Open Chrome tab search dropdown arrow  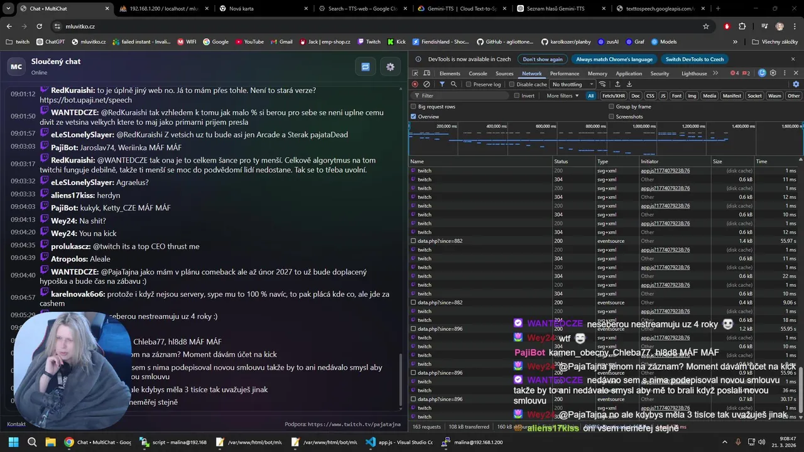tap(9, 9)
